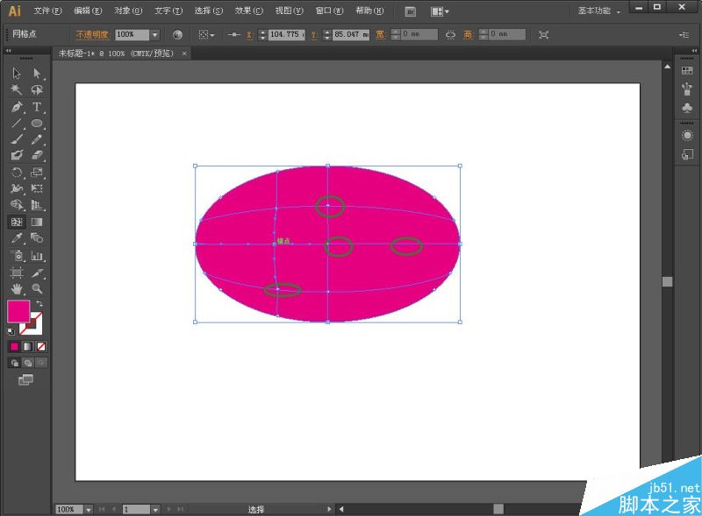Choose the Lasso tool
Viewport: 702px width, 516px height.
[37, 90]
